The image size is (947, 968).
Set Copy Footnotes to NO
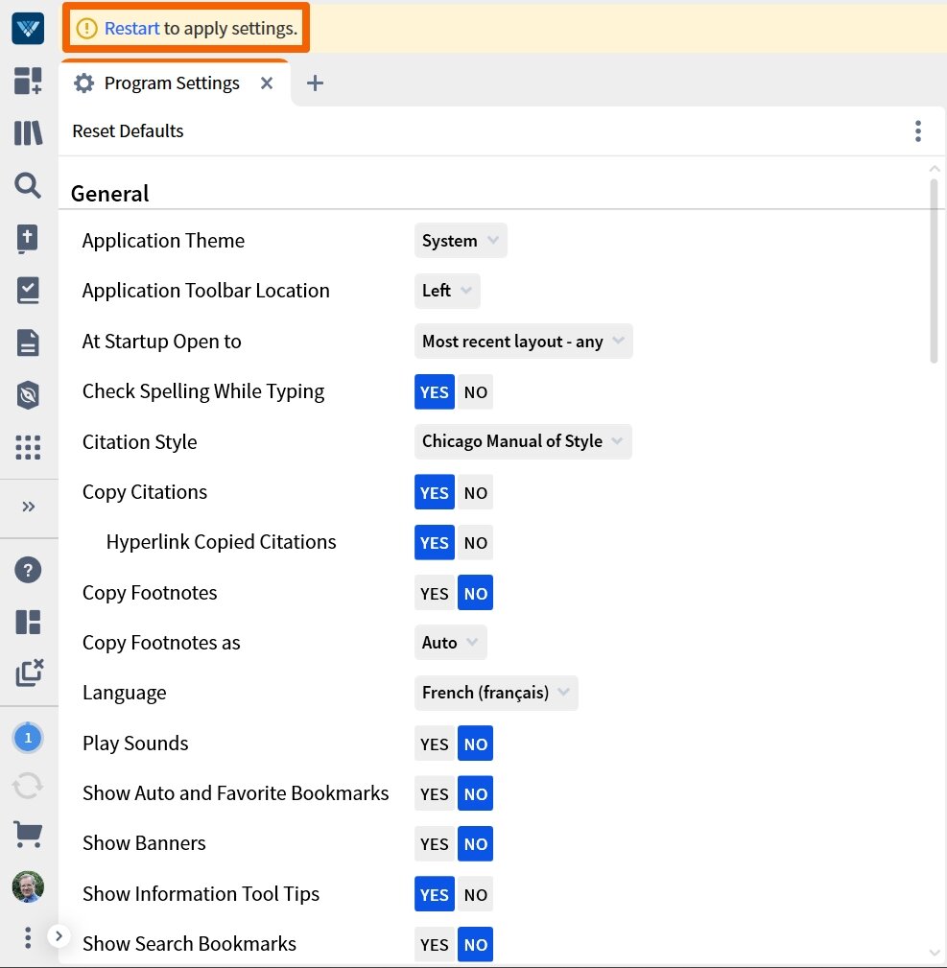tap(475, 593)
